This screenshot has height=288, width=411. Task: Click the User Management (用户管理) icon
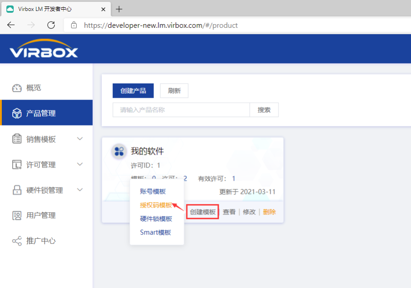coord(17,215)
